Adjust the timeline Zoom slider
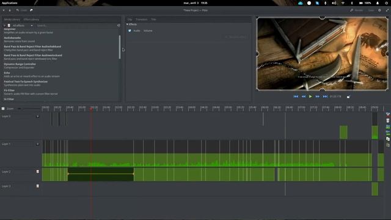Screen dimensions: 391x220 click(29, 109)
